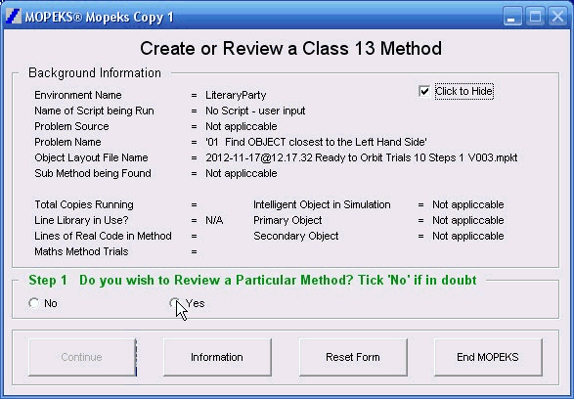
Task: Click the Reset Form button
Action: [x=353, y=357]
